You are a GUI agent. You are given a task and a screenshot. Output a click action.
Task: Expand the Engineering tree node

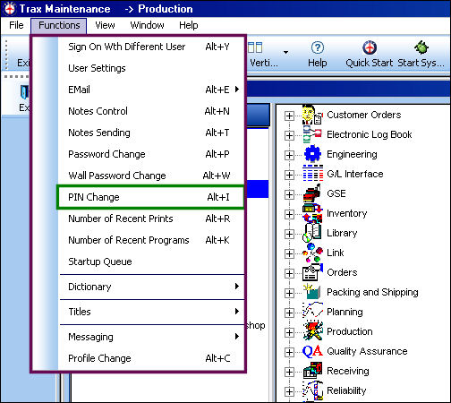click(289, 155)
